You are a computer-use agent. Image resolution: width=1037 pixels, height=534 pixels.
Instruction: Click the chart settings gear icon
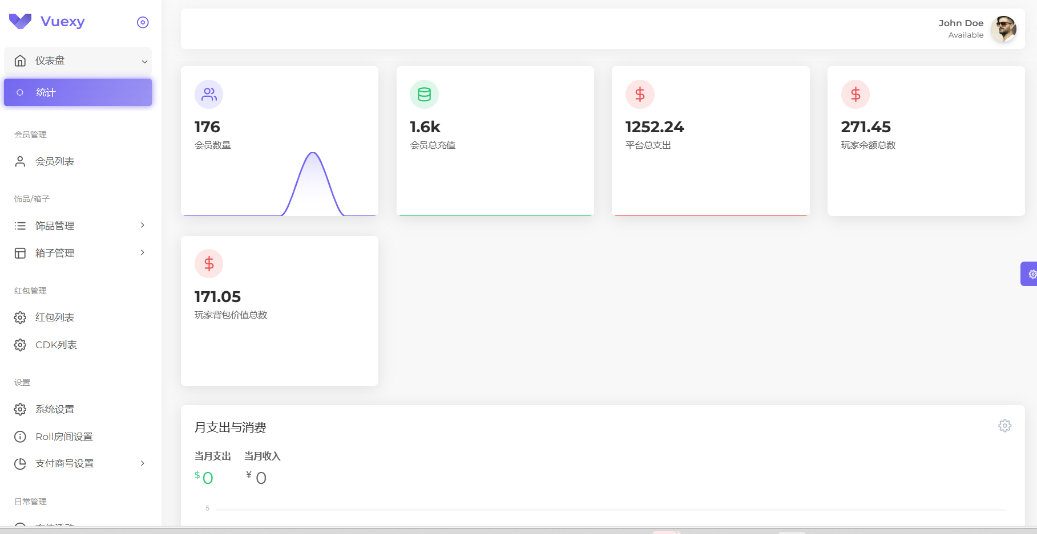(x=1004, y=426)
